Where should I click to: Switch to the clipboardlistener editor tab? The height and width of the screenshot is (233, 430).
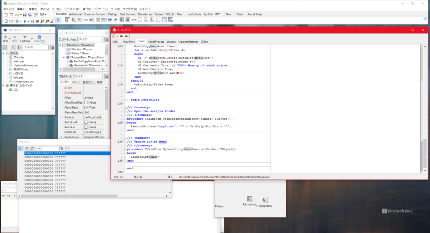[x=188, y=42]
